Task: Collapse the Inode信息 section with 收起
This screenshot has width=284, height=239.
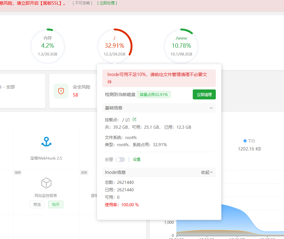Action: click(x=207, y=172)
